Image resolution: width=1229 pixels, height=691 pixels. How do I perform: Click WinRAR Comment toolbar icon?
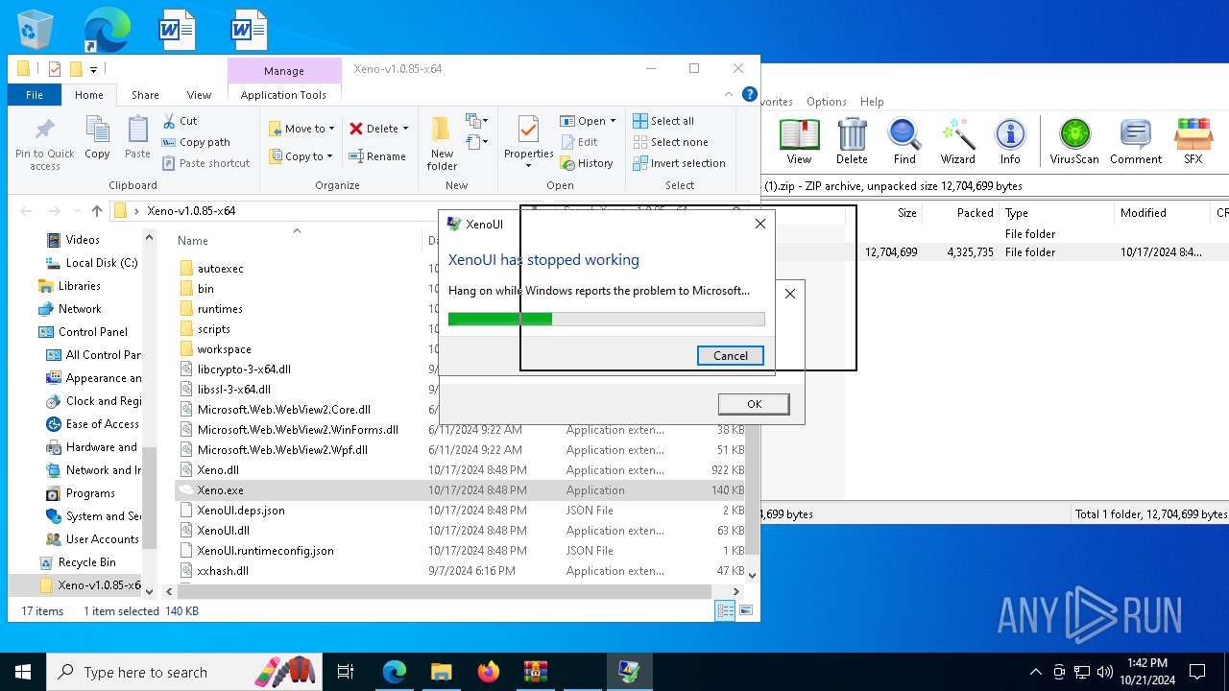click(x=1136, y=142)
